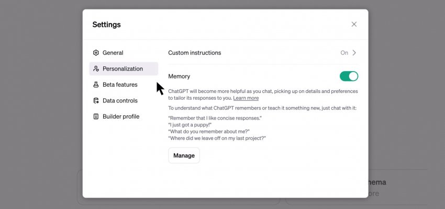Image resolution: width=445 pixels, height=209 pixels.
Task: Click the Personalization person icon
Action: coord(96,69)
